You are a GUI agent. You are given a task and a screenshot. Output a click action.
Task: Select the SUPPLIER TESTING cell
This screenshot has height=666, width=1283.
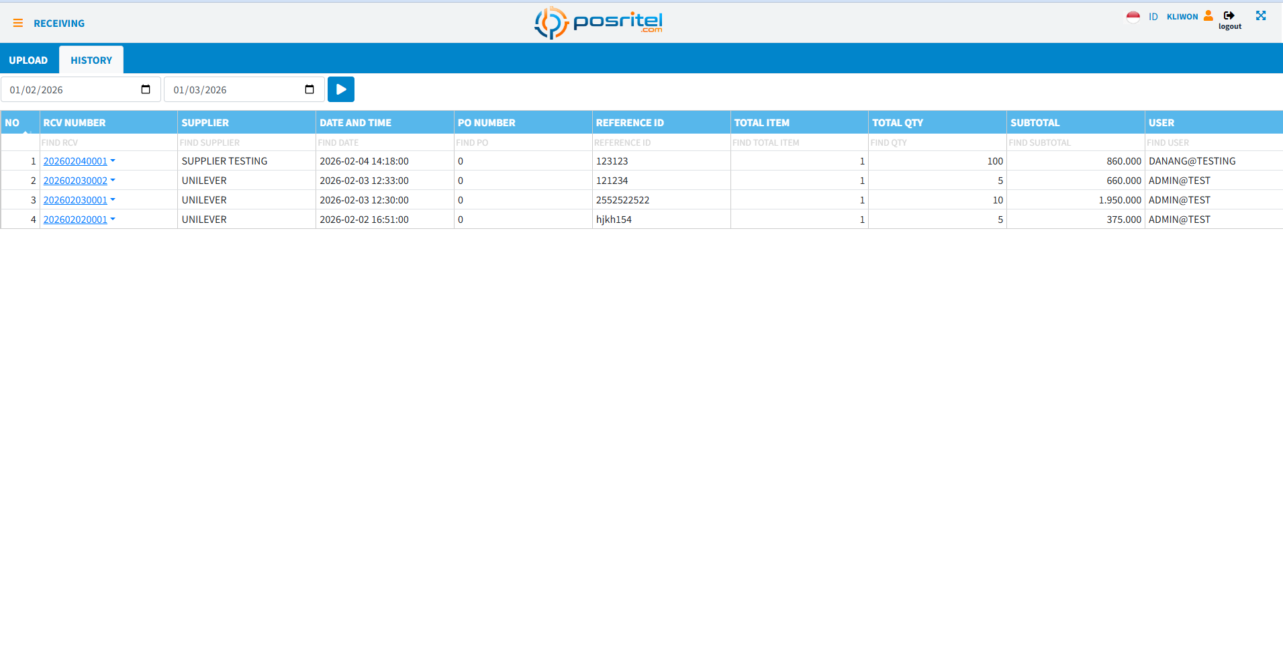[x=246, y=161]
